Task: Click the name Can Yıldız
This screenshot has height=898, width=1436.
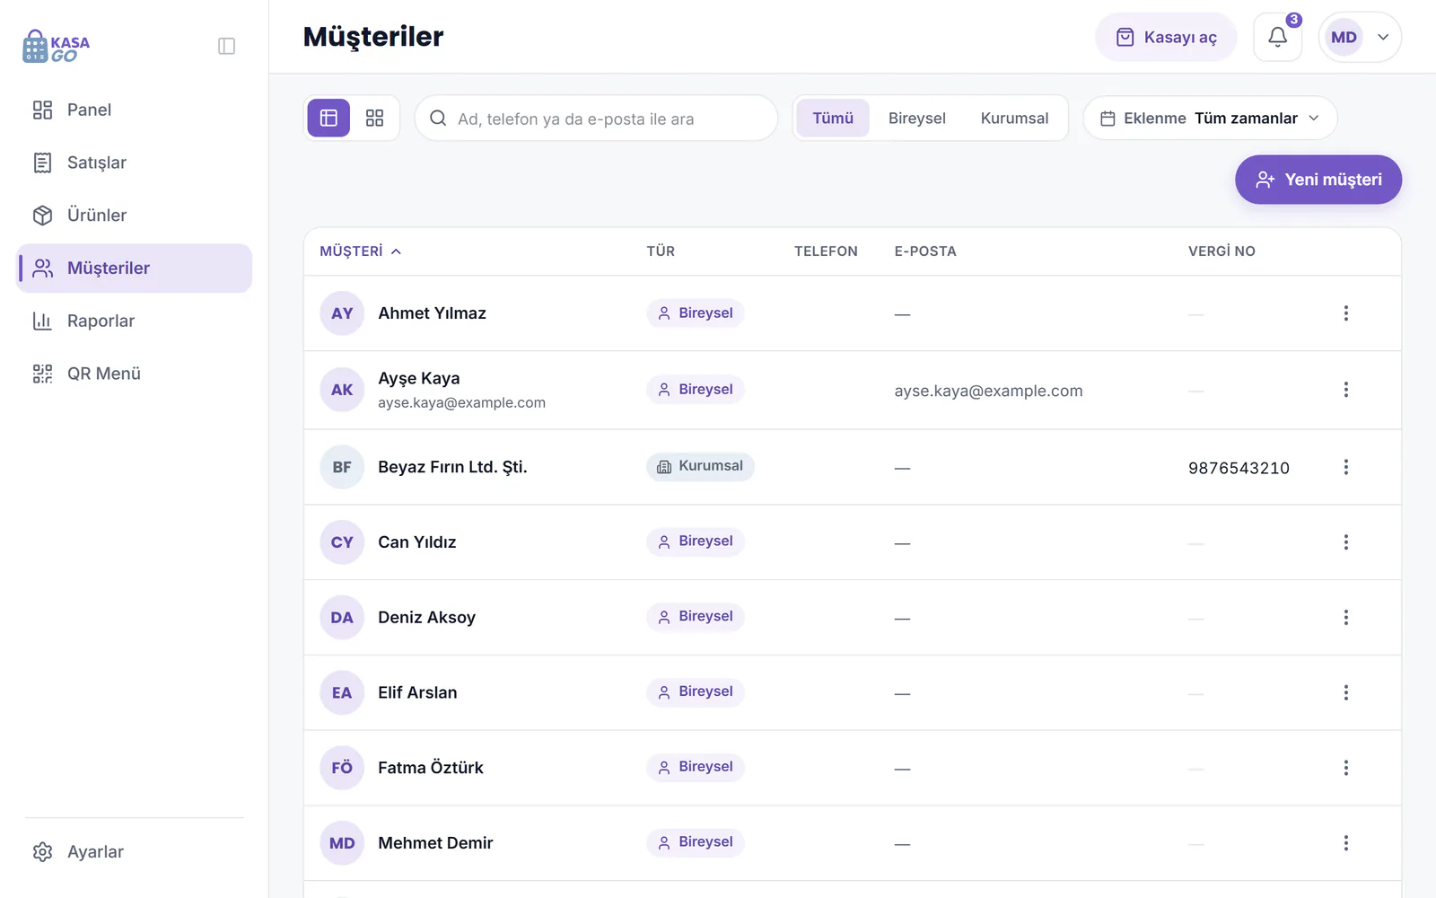Action: pyautogui.click(x=416, y=542)
